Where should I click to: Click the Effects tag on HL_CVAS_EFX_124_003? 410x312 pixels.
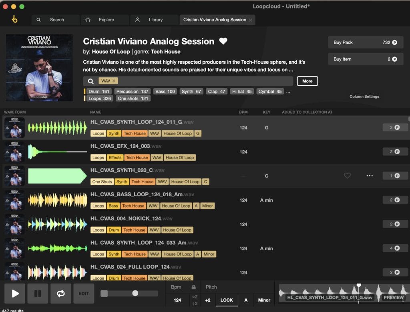click(x=115, y=157)
